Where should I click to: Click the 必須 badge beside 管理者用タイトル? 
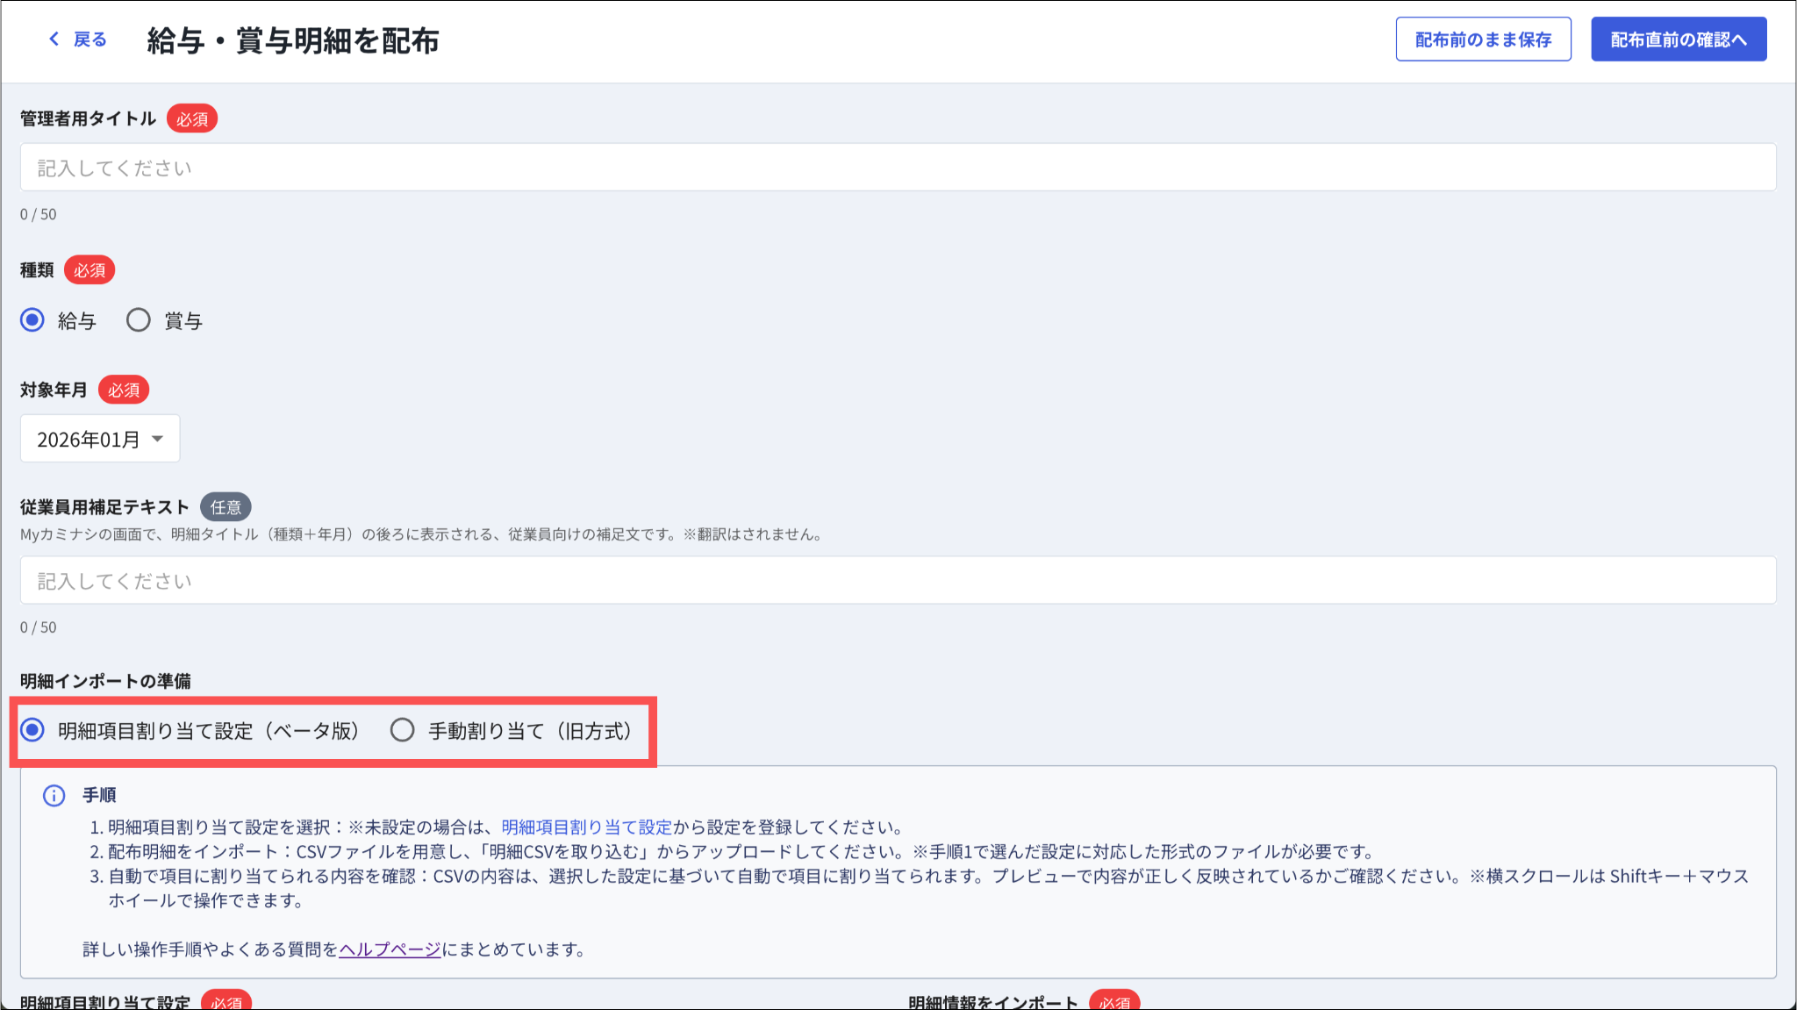pyautogui.click(x=191, y=119)
